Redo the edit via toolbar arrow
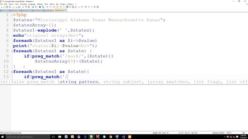Viewport: 248px width, 139px height. [x=36, y=7]
